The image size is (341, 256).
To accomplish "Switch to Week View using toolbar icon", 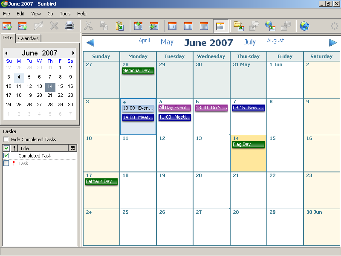I will click(x=188, y=26).
